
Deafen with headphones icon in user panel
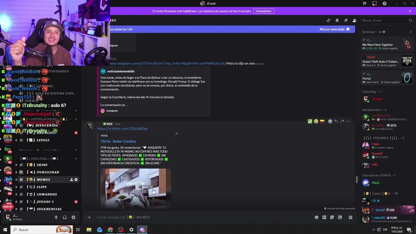(65, 217)
